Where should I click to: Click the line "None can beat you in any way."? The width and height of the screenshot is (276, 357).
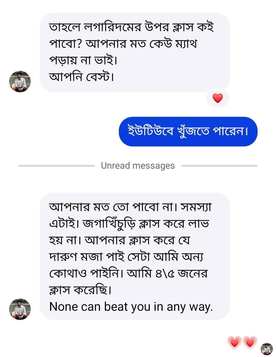pyautogui.click(x=131, y=307)
